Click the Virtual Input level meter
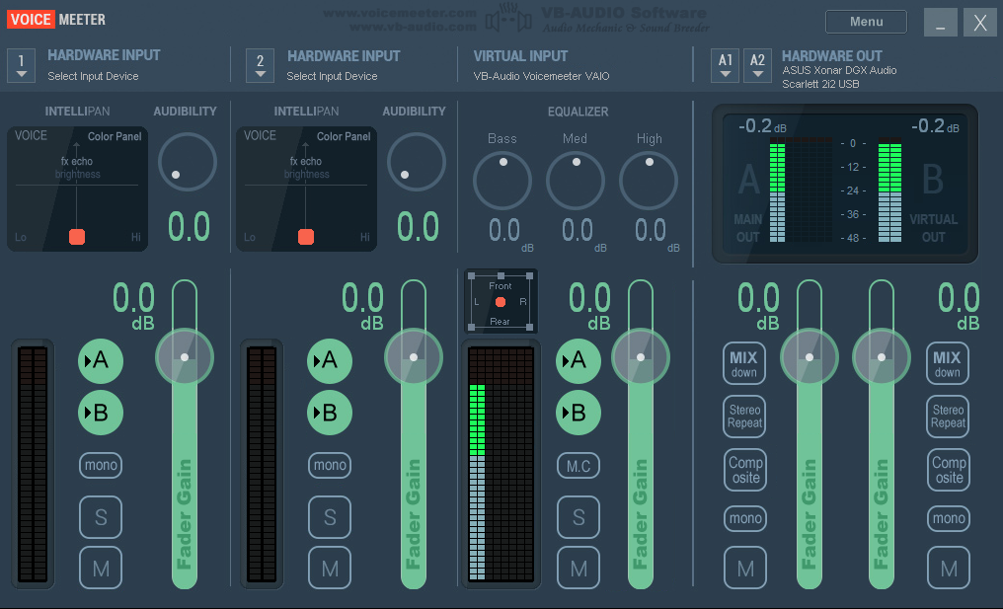The width and height of the screenshot is (1003, 609). pyautogui.click(x=501, y=464)
